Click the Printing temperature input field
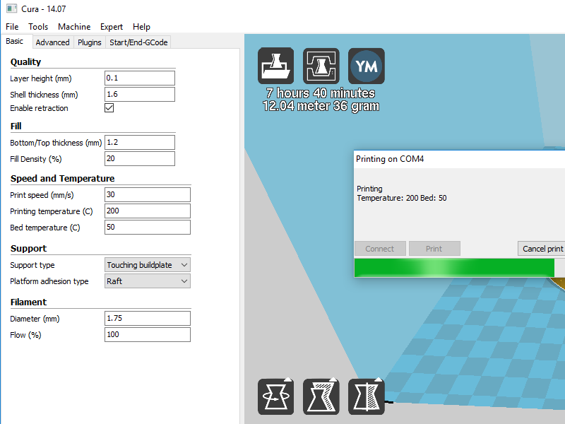 tap(148, 211)
